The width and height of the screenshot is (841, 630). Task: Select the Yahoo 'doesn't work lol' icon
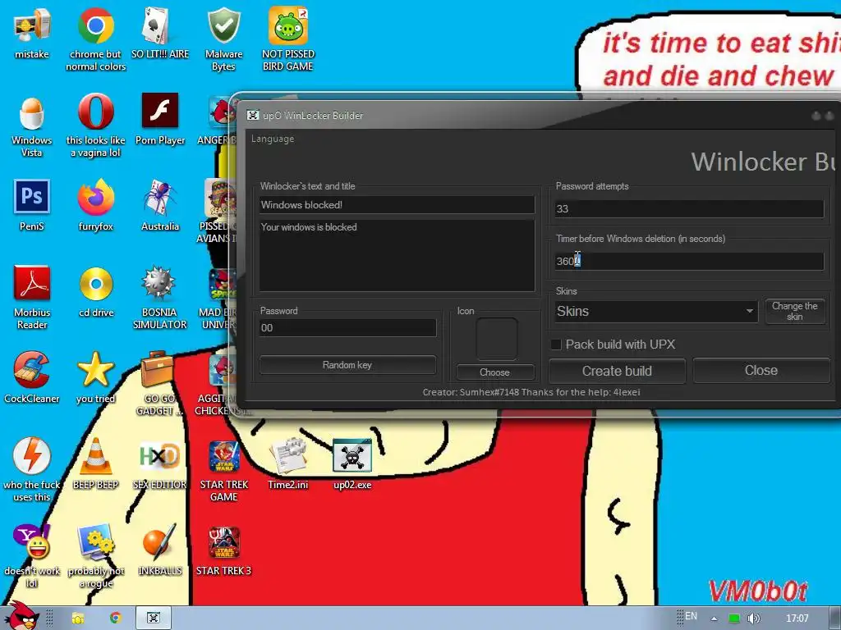pyautogui.click(x=32, y=542)
